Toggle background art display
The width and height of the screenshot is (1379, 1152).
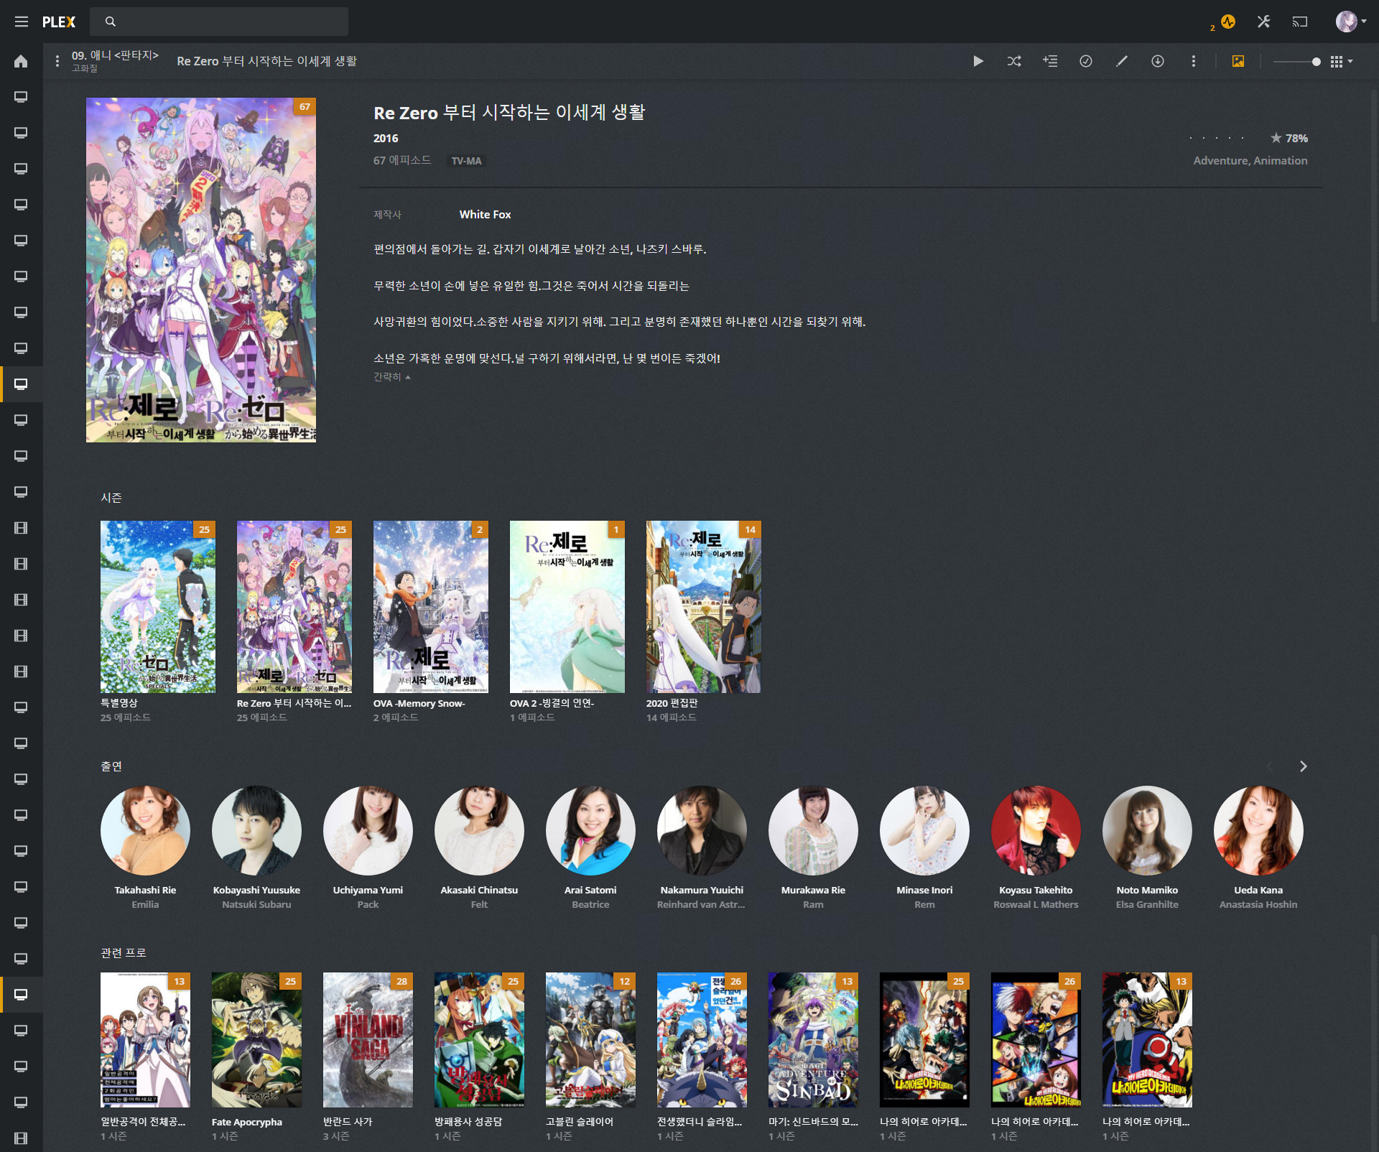coord(1238,61)
